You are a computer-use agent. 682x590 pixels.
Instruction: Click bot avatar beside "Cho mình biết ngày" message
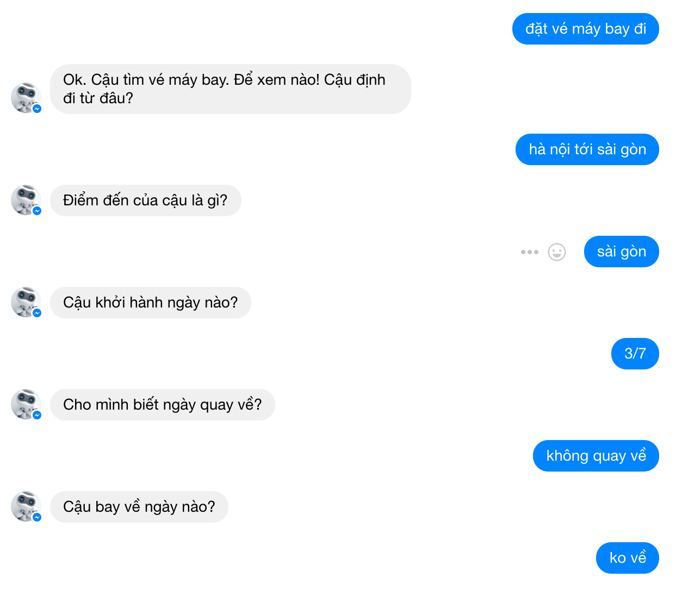pyautogui.click(x=25, y=403)
